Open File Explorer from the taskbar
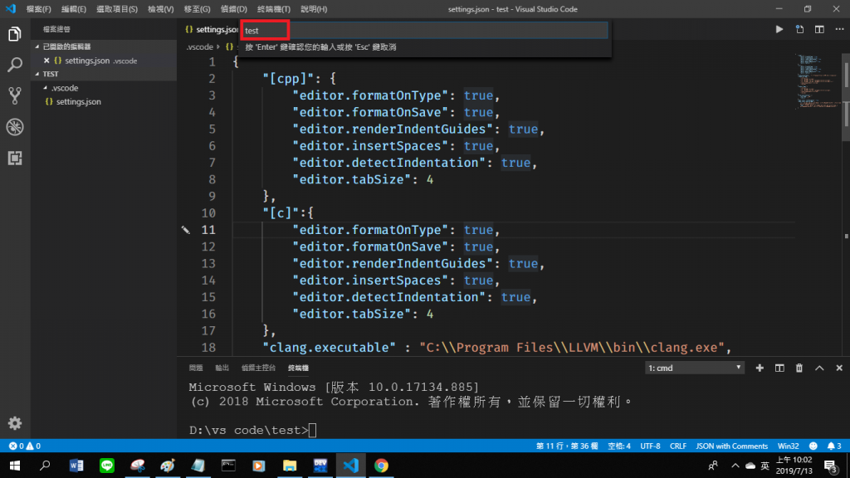 point(290,466)
